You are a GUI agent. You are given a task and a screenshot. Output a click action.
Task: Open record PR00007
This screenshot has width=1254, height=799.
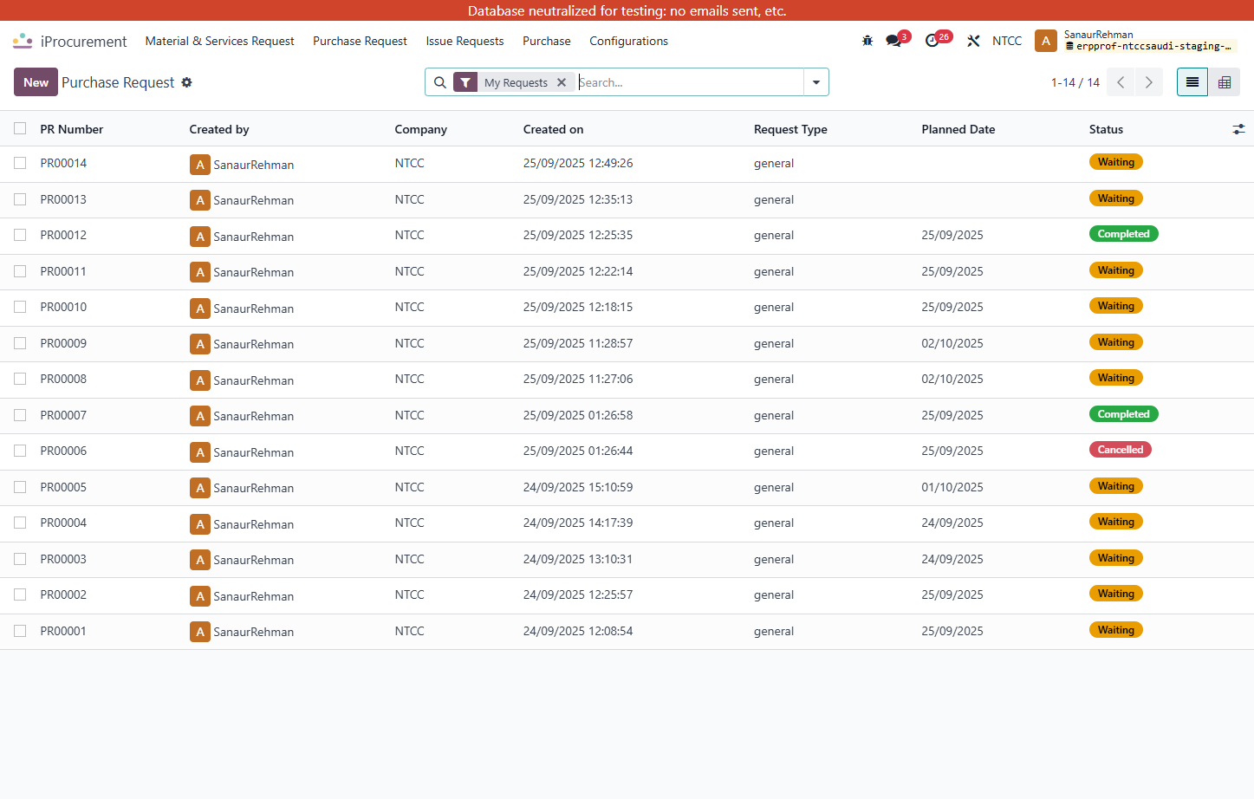63,415
